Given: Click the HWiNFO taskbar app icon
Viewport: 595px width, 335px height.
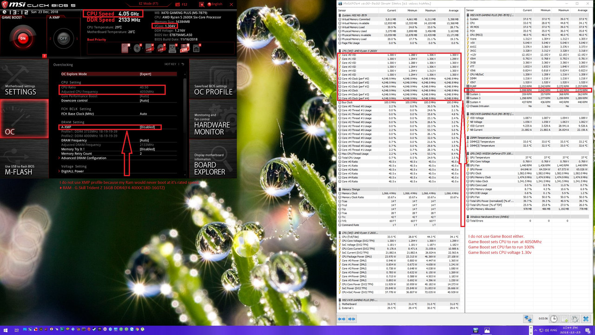Looking at the screenshot, I should pyautogui.click(x=476, y=330).
